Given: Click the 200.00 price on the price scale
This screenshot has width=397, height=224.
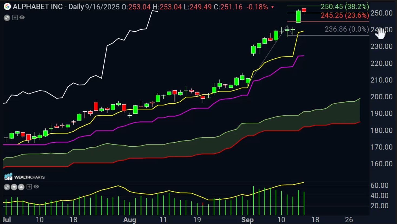Looking at the screenshot, I should [381, 97].
